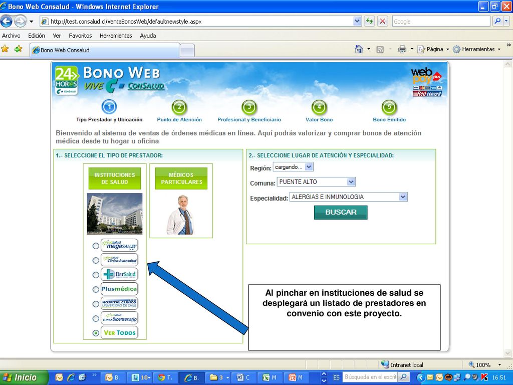Click the Chrome taskbar item
The image size is (513, 385).
(x=166, y=377)
